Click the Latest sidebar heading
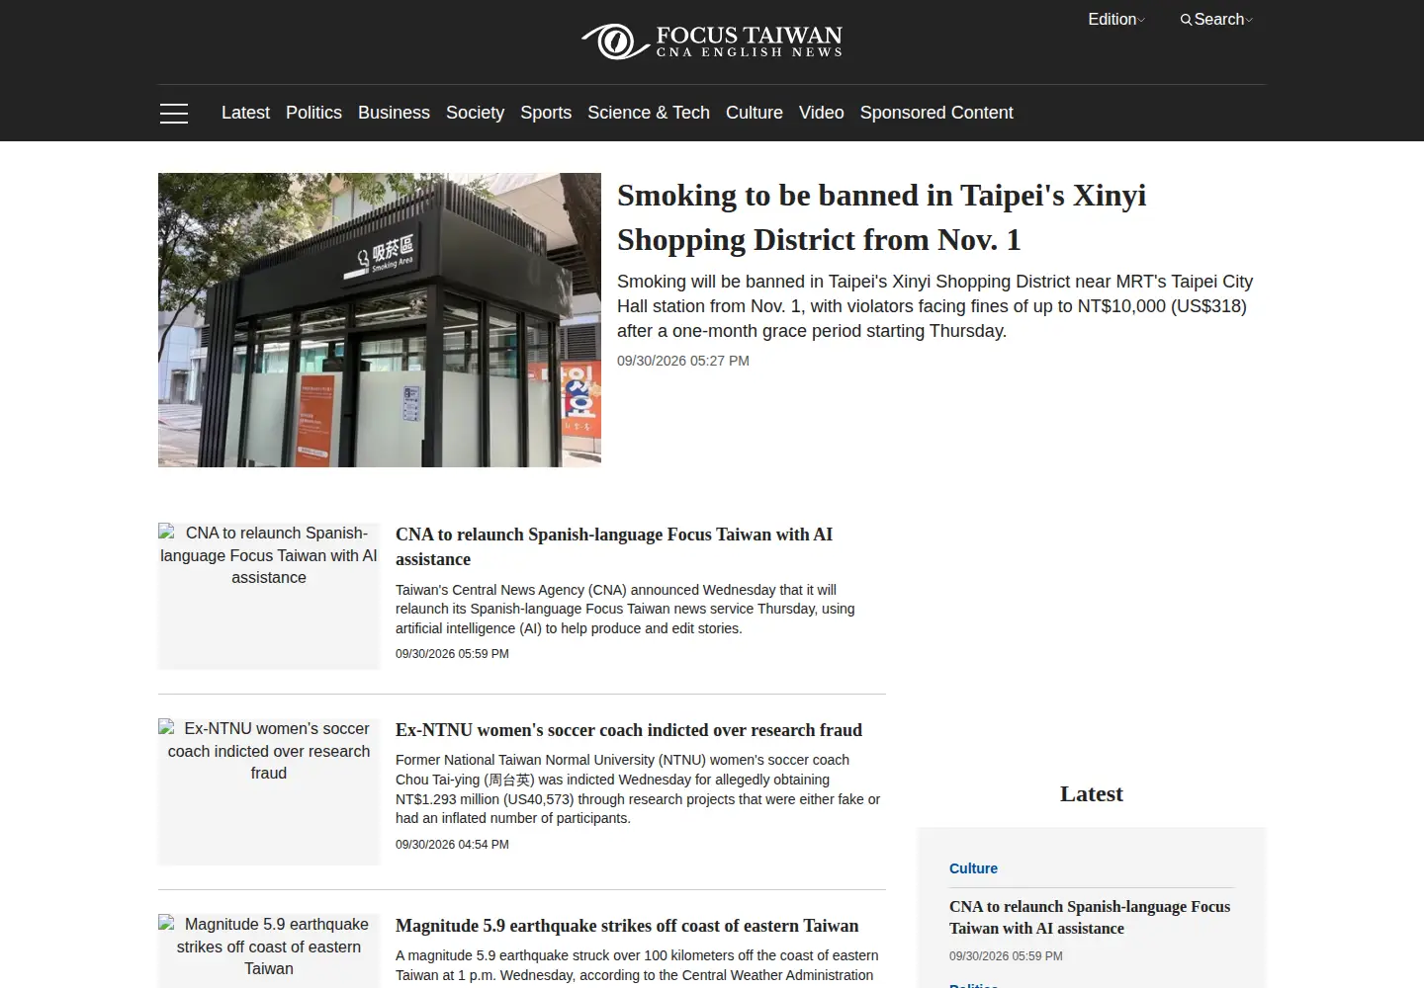This screenshot has width=1424, height=988. point(1092,794)
